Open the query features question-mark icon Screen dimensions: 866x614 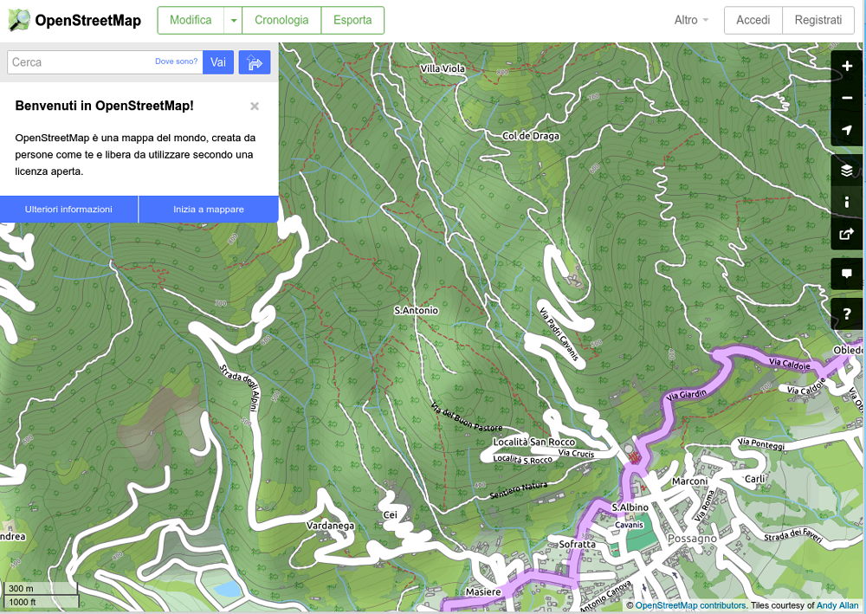click(847, 313)
